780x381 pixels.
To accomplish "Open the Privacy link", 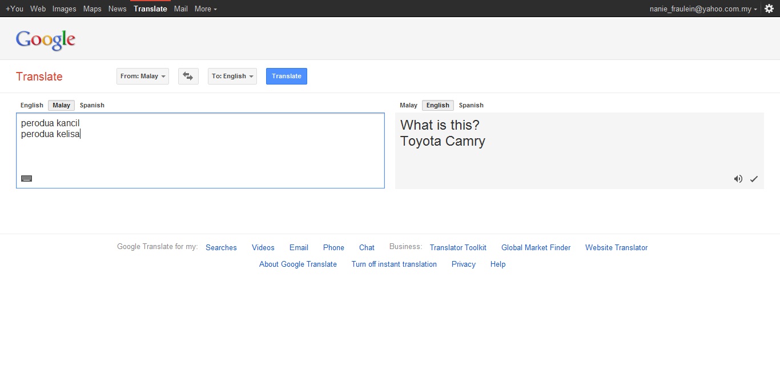I will pos(464,264).
